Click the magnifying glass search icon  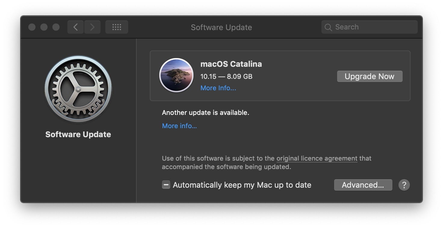click(328, 27)
